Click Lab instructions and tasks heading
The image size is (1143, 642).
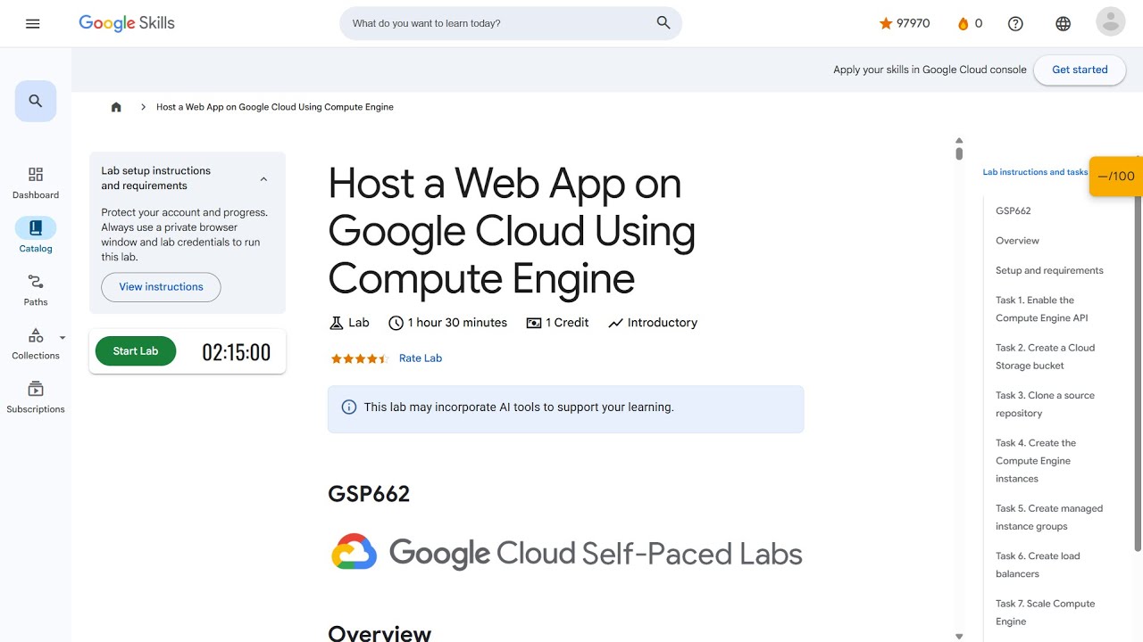pos(1035,172)
